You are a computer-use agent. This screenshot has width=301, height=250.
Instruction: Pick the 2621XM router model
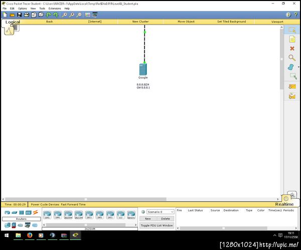tap(79, 215)
